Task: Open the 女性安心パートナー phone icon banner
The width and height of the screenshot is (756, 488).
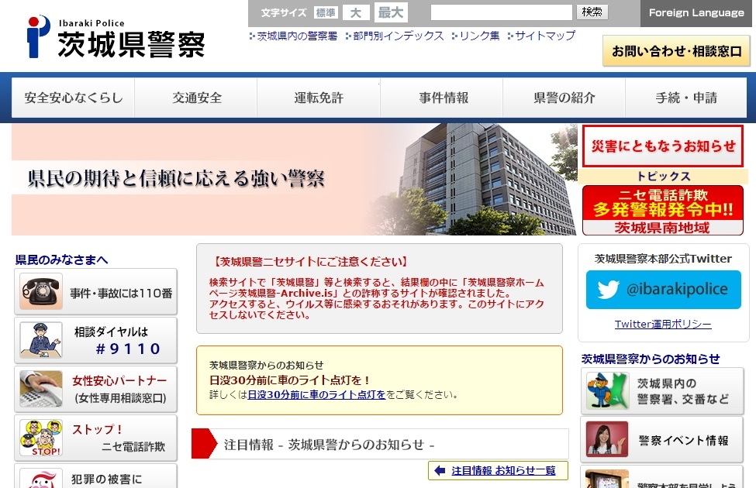Action: coord(42,388)
